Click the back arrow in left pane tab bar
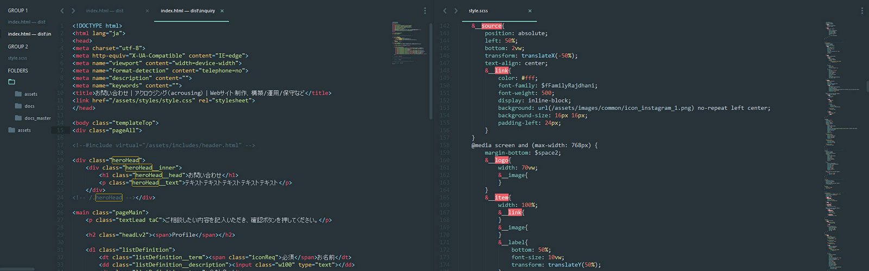869x271 pixels. click(62, 11)
